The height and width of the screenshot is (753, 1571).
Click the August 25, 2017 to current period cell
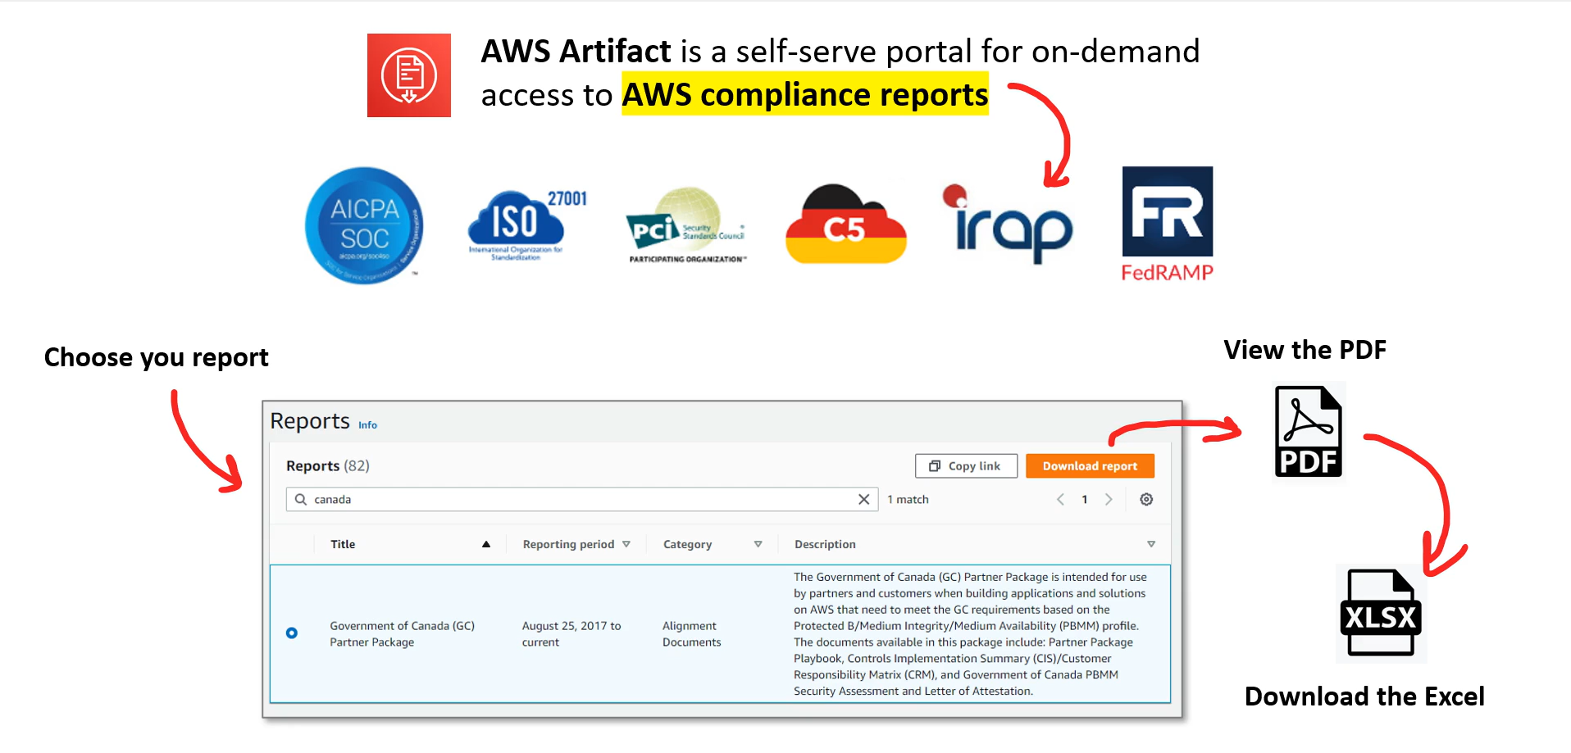coord(571,633)
